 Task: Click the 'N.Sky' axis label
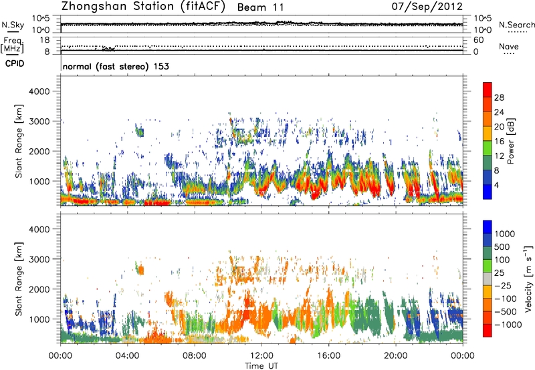coord(13,25)
